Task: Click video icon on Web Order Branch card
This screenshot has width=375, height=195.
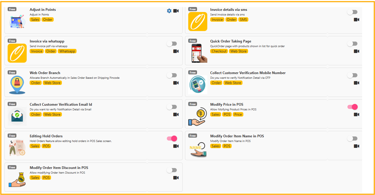Action: 176,83
